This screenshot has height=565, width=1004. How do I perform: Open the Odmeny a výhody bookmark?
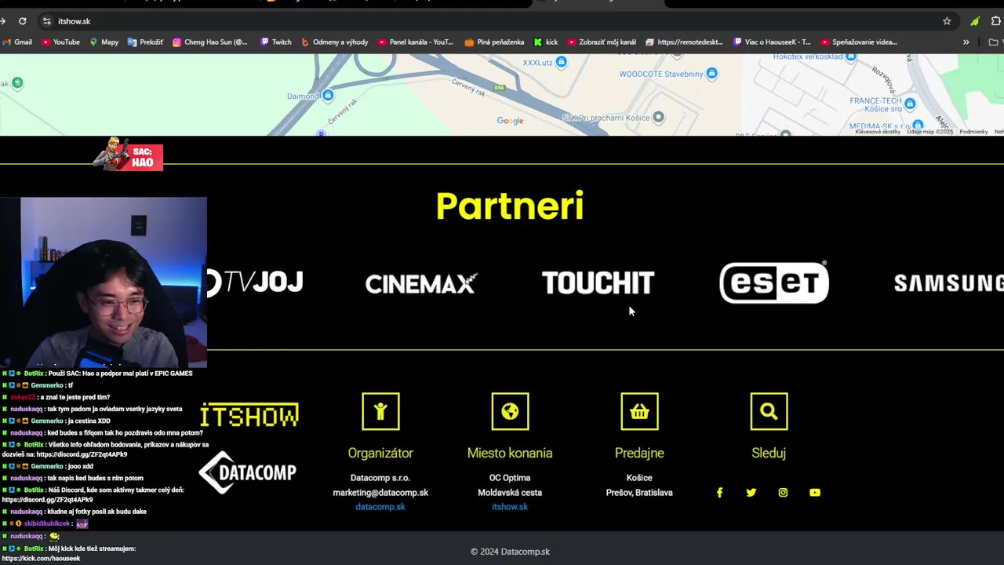(x=335, y=42)
